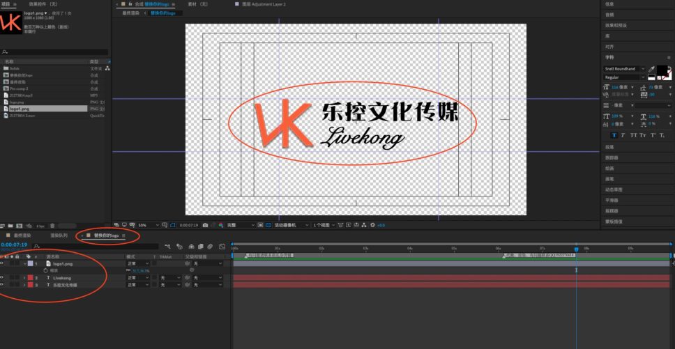Enable faux bold text style
Viewport: 675px width, 349px height.
coord(614,135)
